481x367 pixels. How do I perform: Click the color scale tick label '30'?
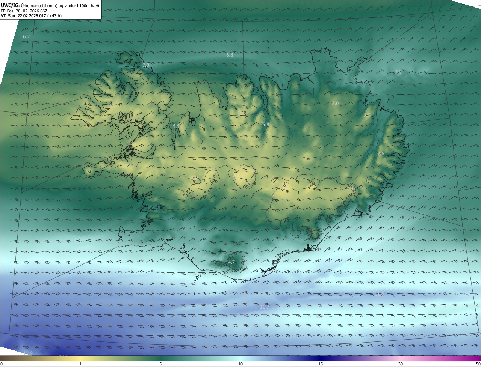pyautogui.click(x=401, y=364)
